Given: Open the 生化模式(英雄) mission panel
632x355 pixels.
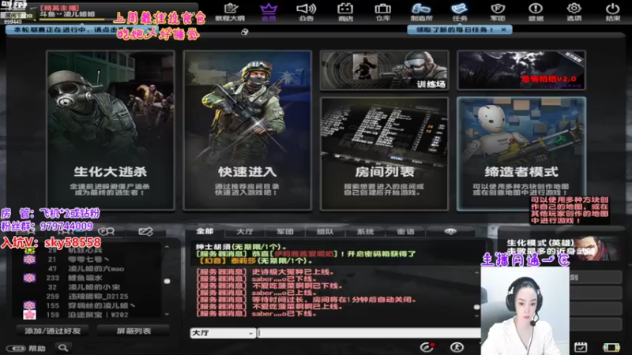Looking at the screenshot, I should (562, 248).
